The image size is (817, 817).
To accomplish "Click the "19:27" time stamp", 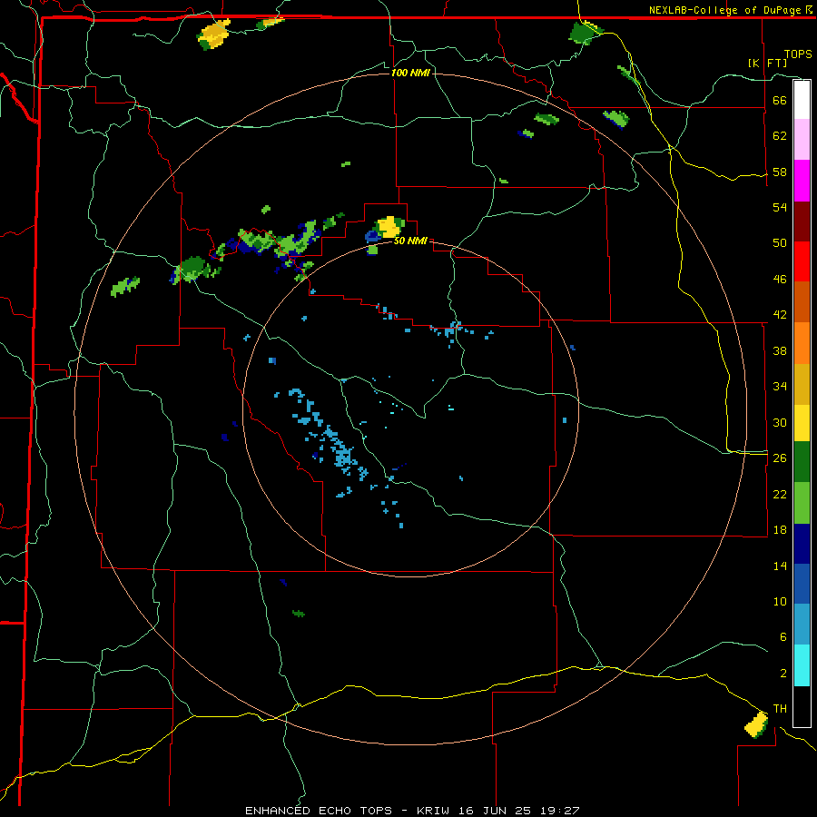I will (558, 811).
